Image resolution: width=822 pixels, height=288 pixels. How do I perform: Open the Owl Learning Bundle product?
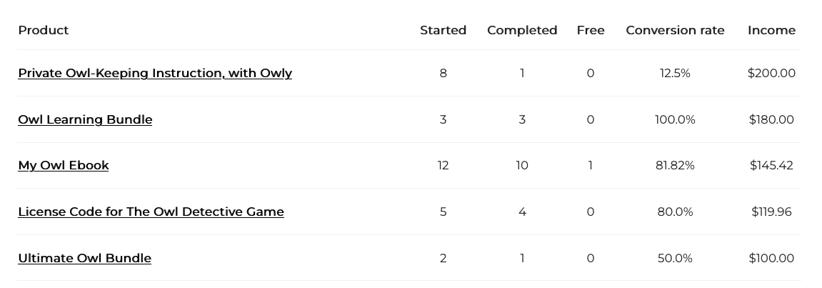[x=85, y=119]
